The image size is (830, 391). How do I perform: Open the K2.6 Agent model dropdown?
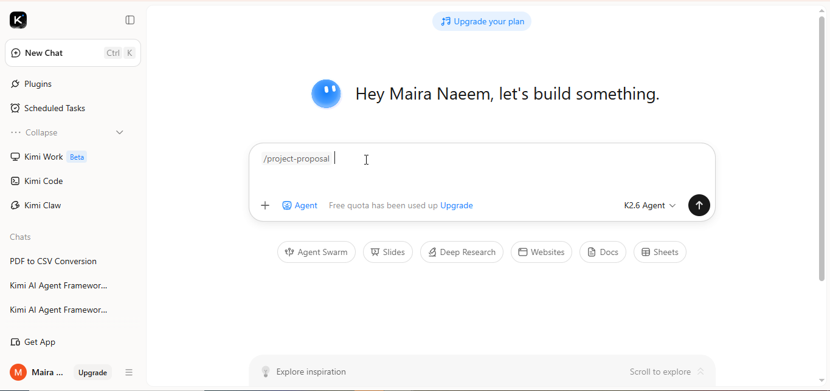[650, 205]
